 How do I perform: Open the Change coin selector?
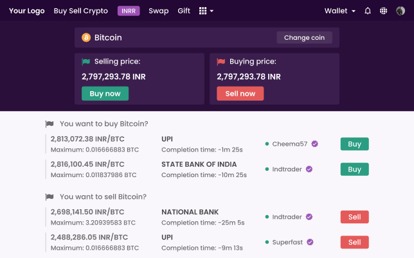(304, 38)
